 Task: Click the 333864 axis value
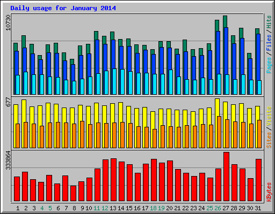(x=8, y=160)
